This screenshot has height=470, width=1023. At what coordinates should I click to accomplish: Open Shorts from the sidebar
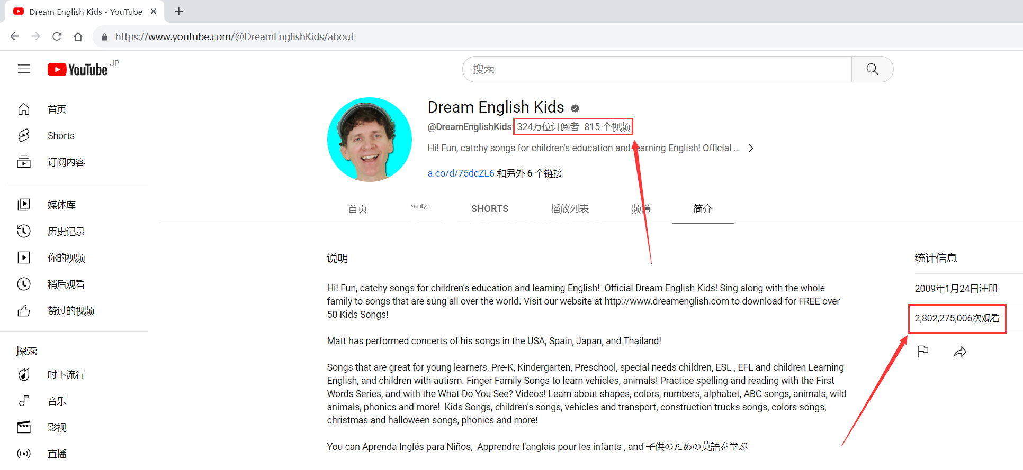(x=61, y=136)
